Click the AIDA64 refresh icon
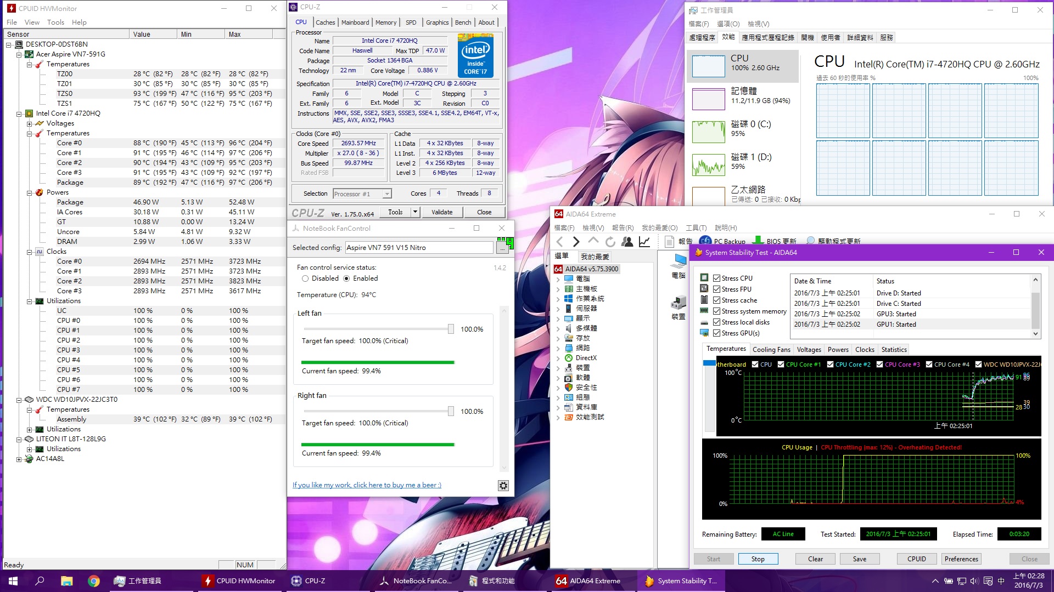This screenshot has height=592, width=1054. [x=610, y=242]
